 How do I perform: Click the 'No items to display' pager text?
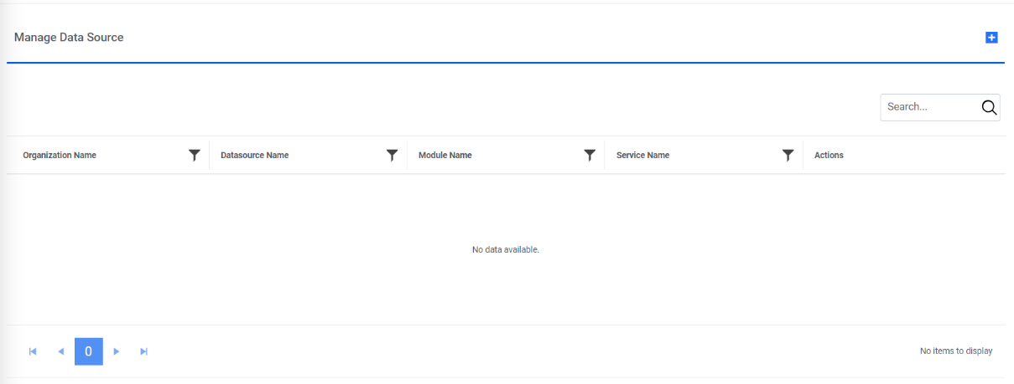[956, 351]
